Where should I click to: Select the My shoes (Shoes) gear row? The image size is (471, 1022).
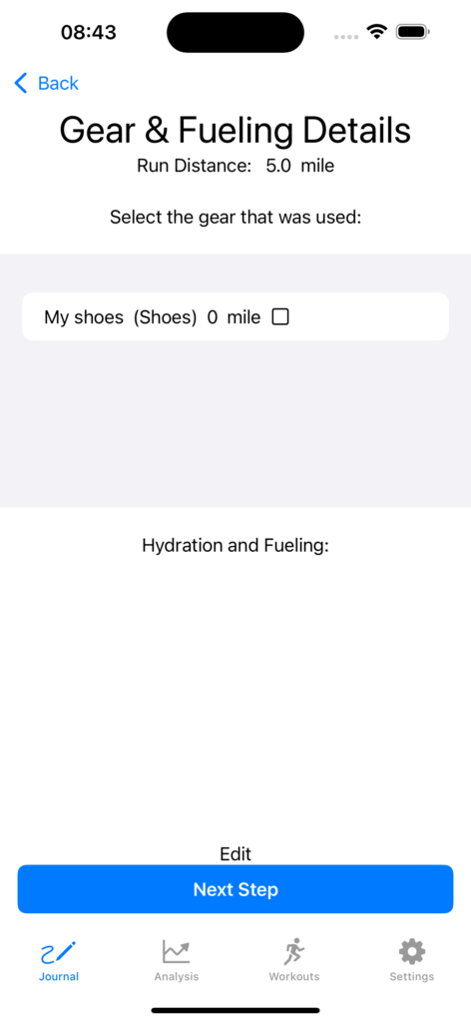[x=235, y=316]
